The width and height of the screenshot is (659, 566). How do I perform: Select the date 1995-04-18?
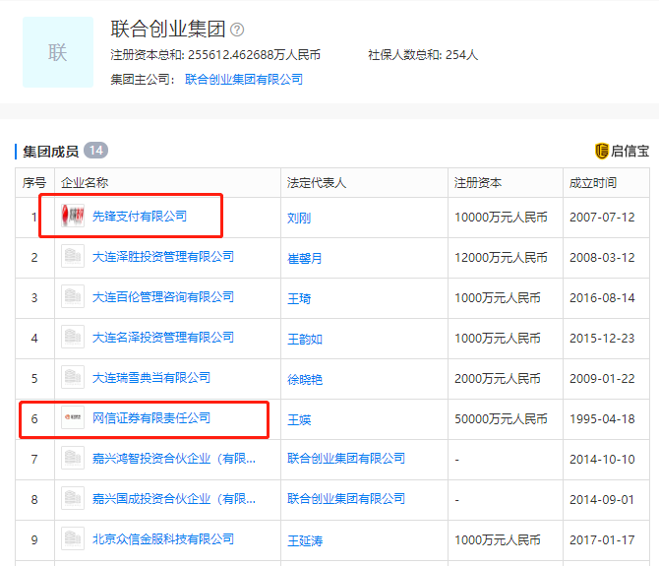point(602,418)
